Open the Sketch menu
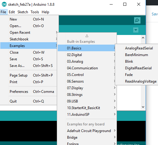This screenshot has width=158, height=145. pos(23,12)
